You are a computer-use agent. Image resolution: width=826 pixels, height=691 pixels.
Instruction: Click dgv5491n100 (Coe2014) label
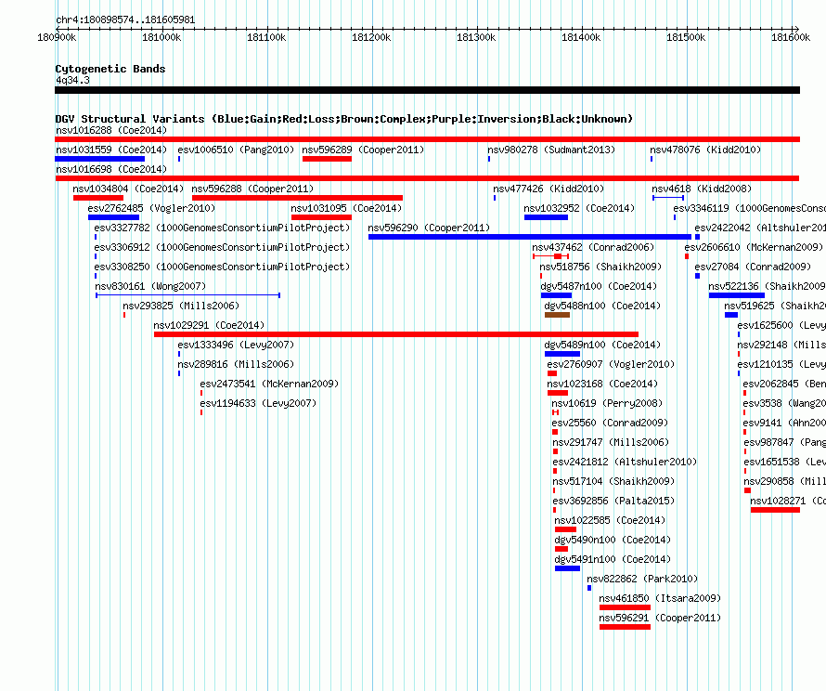click(x=613, y=559)
